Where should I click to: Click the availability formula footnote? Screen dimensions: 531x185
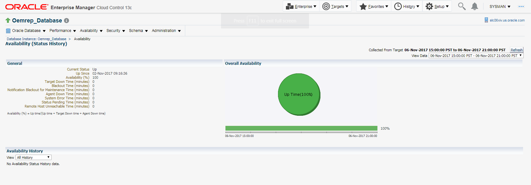56,114
